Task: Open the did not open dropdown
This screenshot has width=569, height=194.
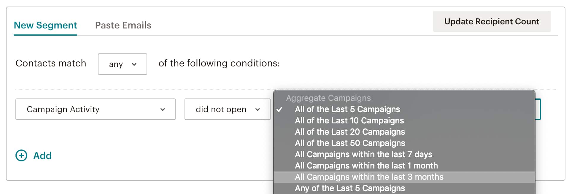Action: pyautogui.click(x=227, y=109)
